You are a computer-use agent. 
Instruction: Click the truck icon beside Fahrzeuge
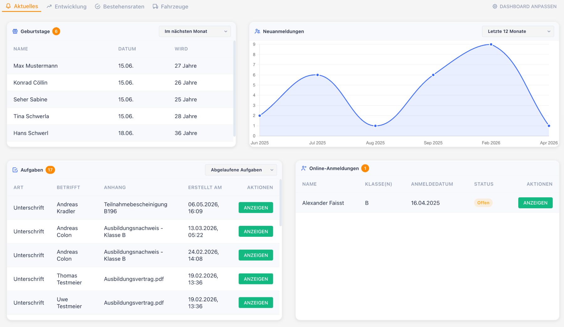tap(155, 7)
